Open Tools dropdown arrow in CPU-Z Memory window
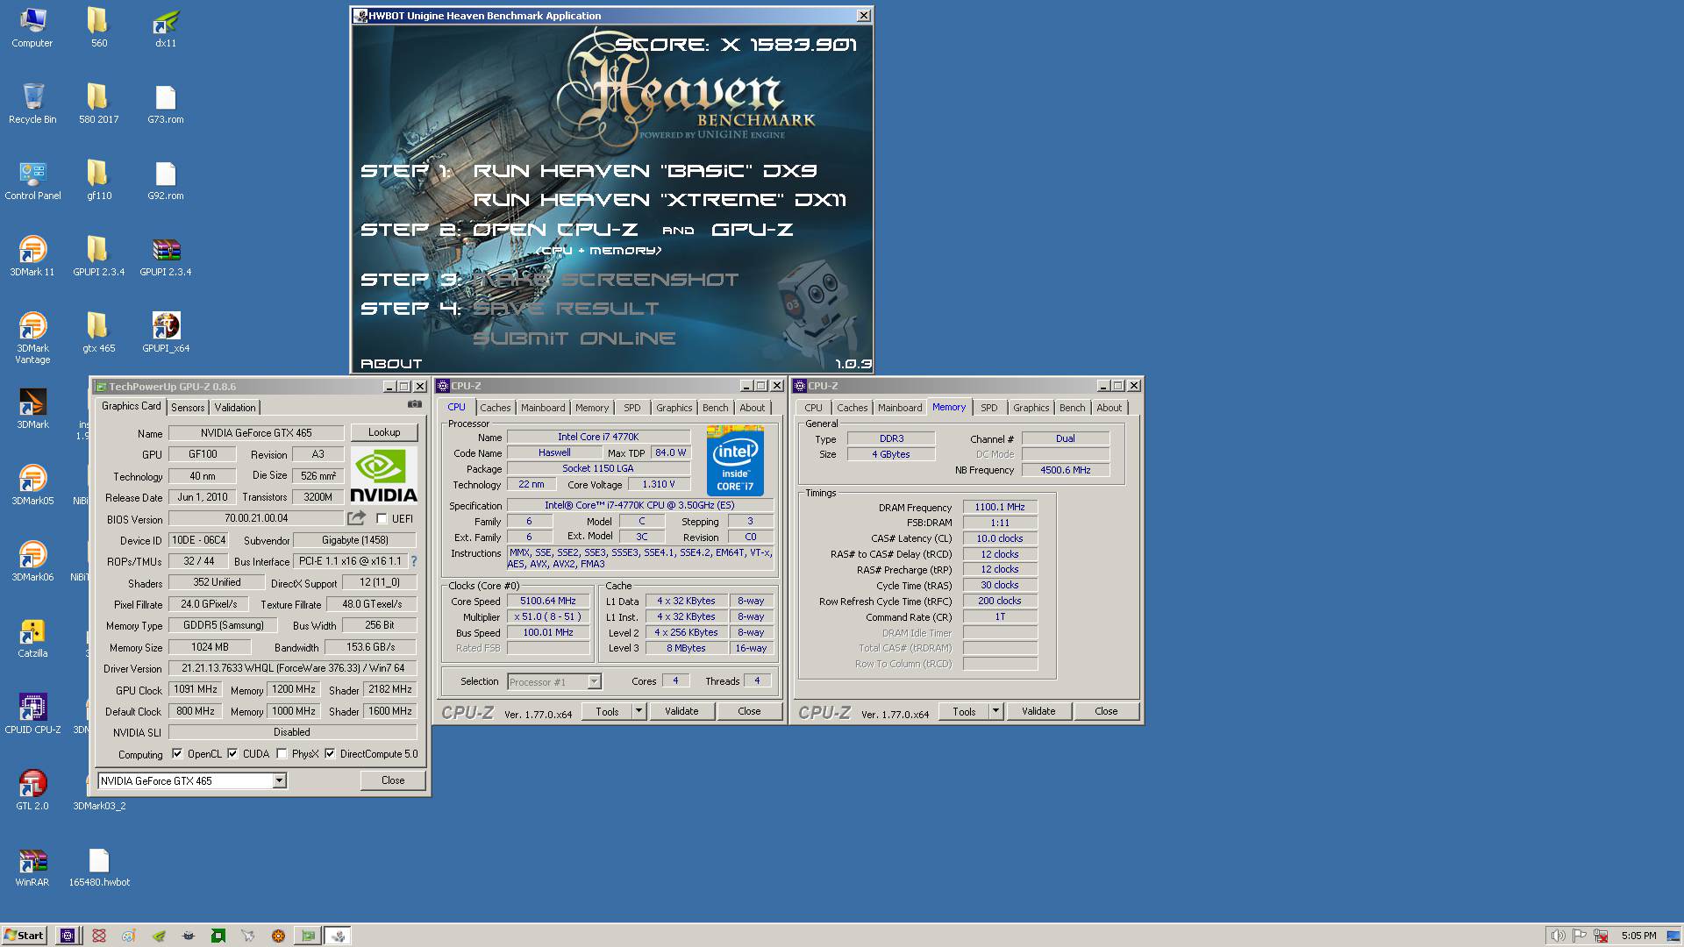 point(995,711)
